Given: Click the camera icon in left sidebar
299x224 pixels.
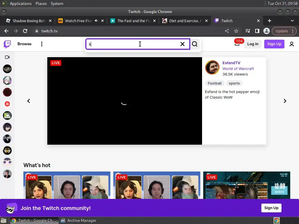Looking at the screenshot, I should point(7,57).
